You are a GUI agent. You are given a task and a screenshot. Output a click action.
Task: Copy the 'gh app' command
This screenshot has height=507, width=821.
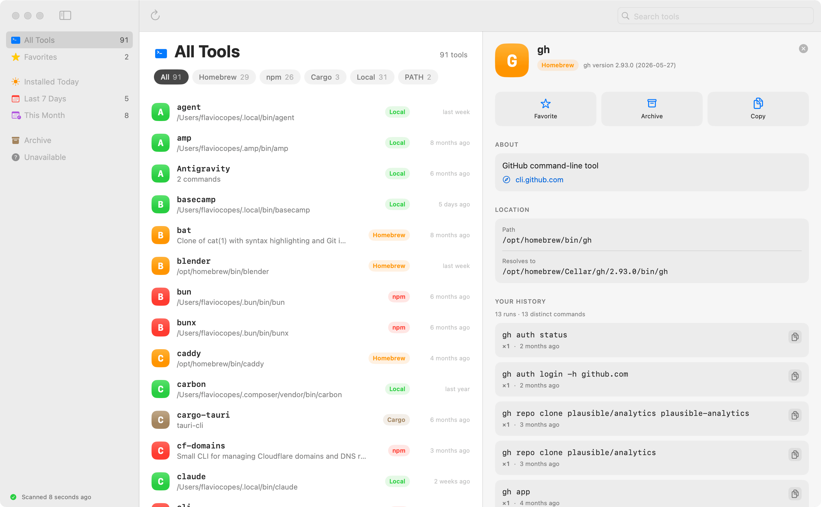(x=795, y=494)
